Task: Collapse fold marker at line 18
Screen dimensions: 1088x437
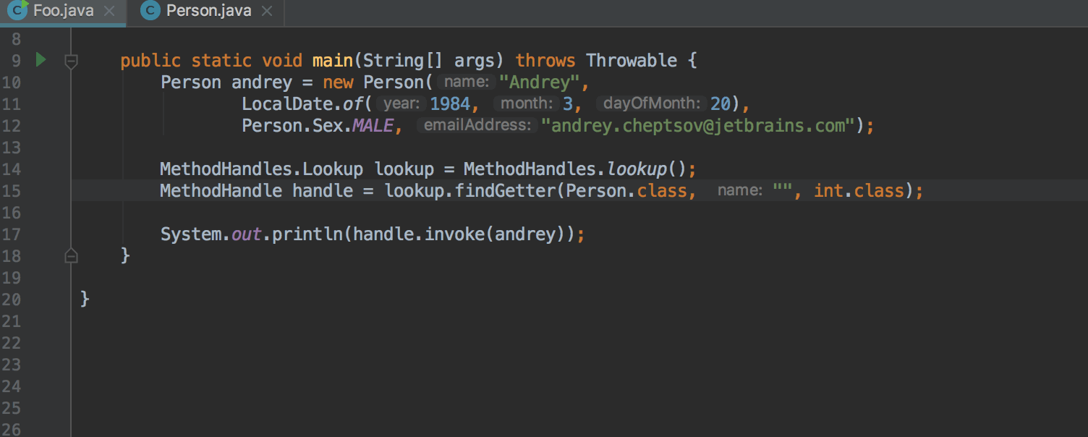Action: (x=71, y=255)
